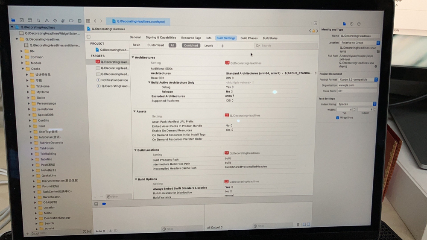The height and width of the screenshot is (240, 427).
Task: Switch to the General tab
Action: [x=135, y=37]
